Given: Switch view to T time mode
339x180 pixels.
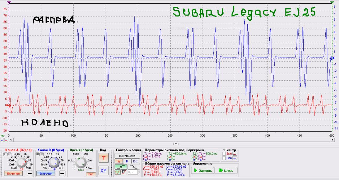Looking at the screenshot, I should pos(104,159).
